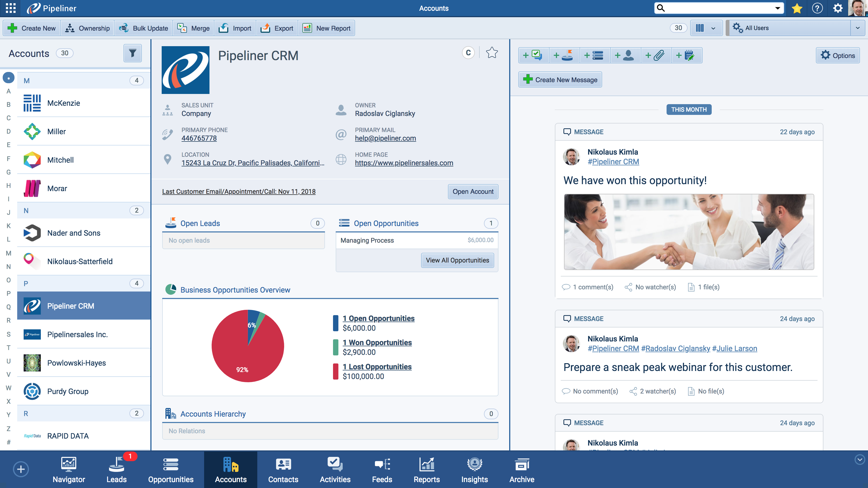868x488 pixels.
Task: Toggle the account class C badge
Action: (x=468, y=53)
